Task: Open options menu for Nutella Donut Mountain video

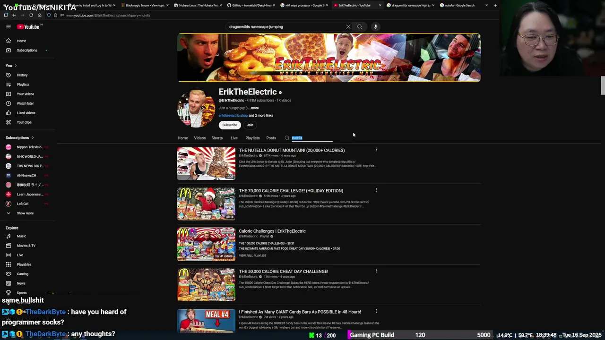Action: (x=376, y=150)
